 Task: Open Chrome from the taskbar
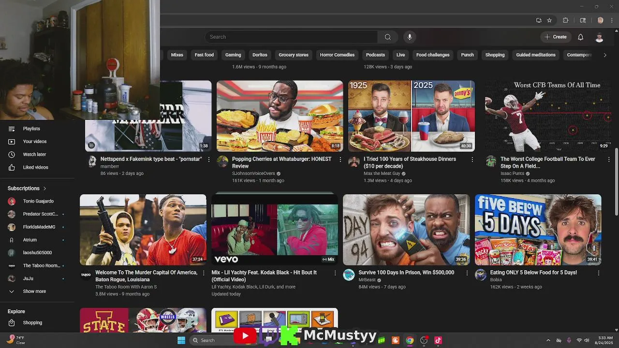(x=410, y=340)
